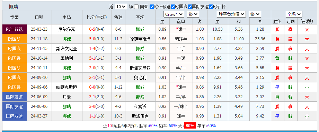This screenshot has width=319, height=132.
Task: Open team 斯洛文尼亚 in the 24-11-15 row
Action: (67, 49)
